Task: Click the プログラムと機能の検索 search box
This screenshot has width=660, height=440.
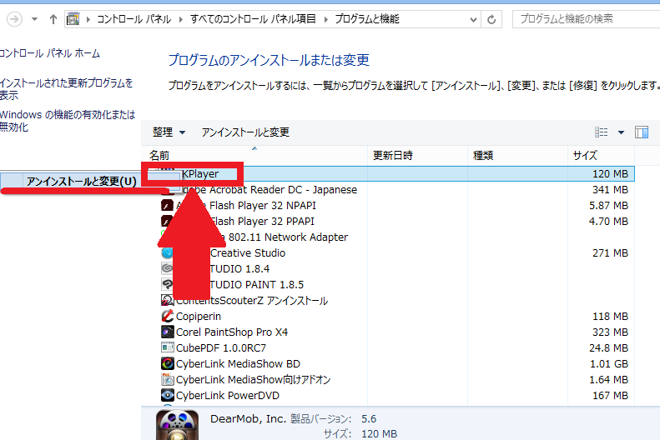Action: pyautogui.click(x=584, y=19)
